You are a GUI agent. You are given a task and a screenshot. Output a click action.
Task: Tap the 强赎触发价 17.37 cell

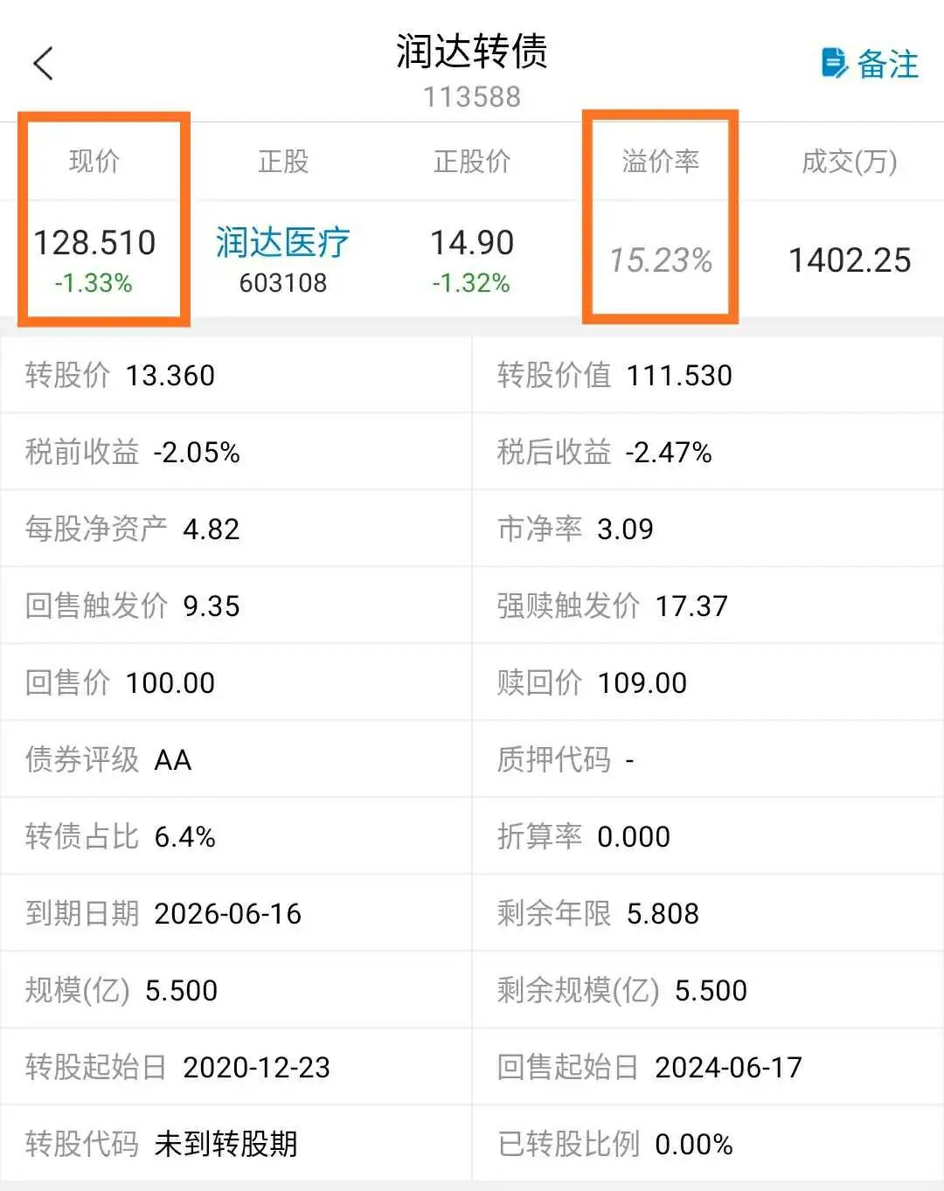[x=708, y=606]
